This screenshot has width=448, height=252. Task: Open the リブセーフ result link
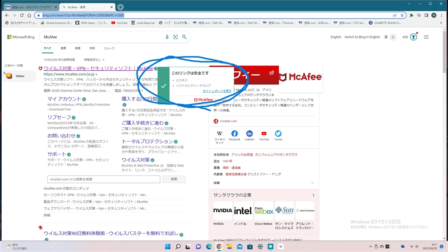59,117
